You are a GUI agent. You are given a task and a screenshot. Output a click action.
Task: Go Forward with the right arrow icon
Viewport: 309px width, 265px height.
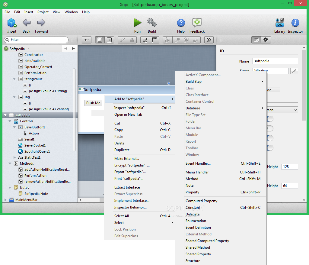point(41,22)
